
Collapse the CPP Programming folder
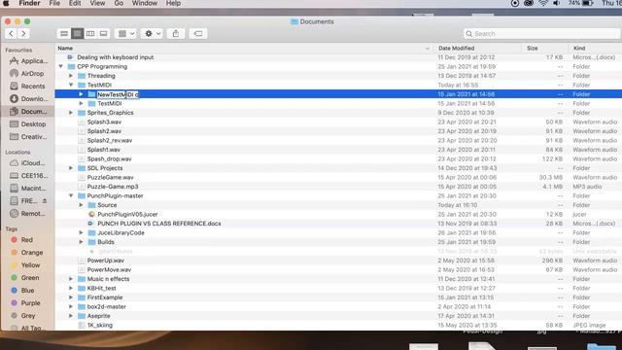[x=60, y=67]
